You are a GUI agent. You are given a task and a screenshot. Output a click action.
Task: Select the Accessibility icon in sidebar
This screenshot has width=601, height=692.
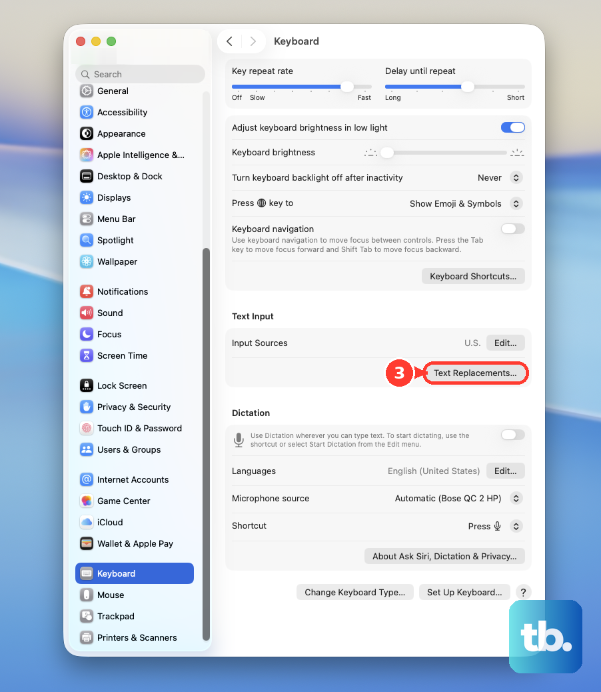pyautogui.click(x=87, y=112)
